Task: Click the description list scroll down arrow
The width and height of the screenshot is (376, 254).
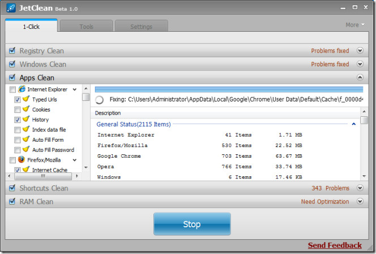Action: (364, 176)
